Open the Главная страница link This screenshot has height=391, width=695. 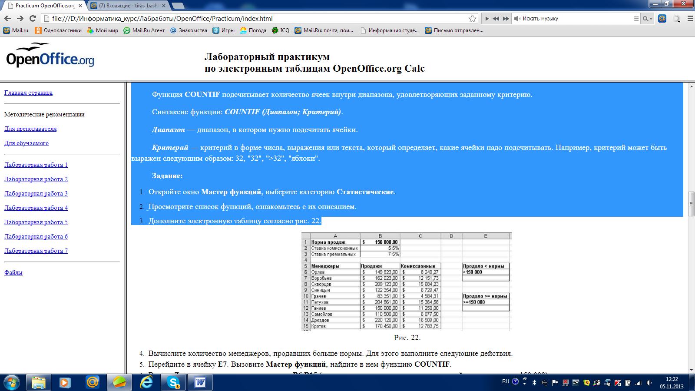coord(28,93)
